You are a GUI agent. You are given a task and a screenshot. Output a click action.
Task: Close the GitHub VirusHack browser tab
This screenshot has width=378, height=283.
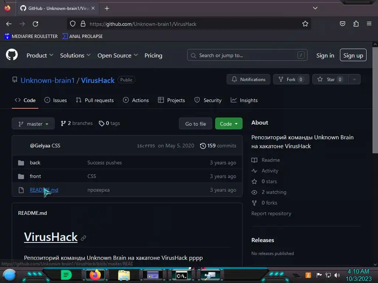click(93, 8)
